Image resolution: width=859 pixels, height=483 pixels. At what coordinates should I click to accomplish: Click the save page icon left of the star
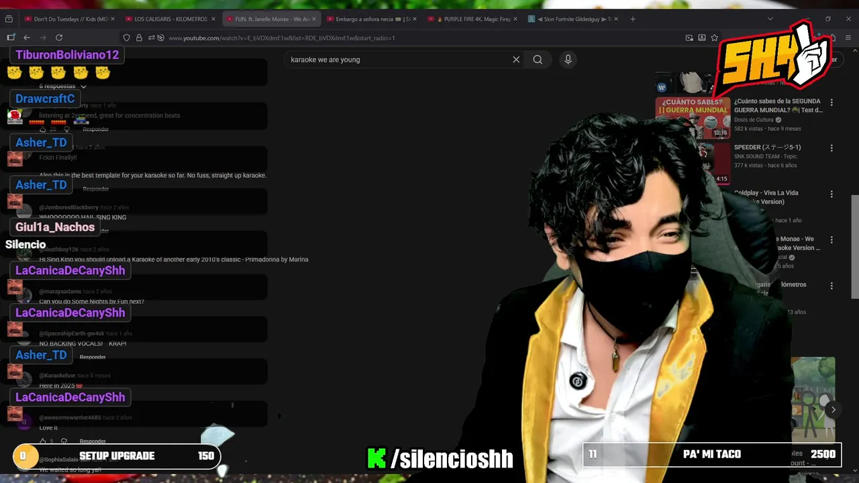pyautogui.click(x=702, y=38)
